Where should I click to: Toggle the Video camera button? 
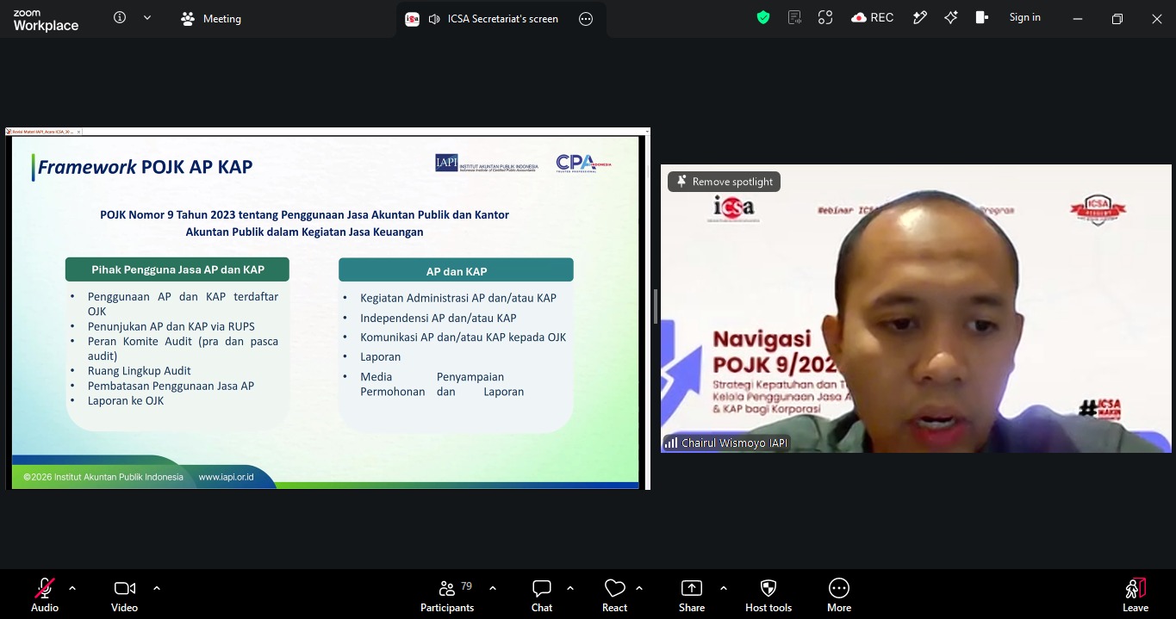[x=124, y=594]
